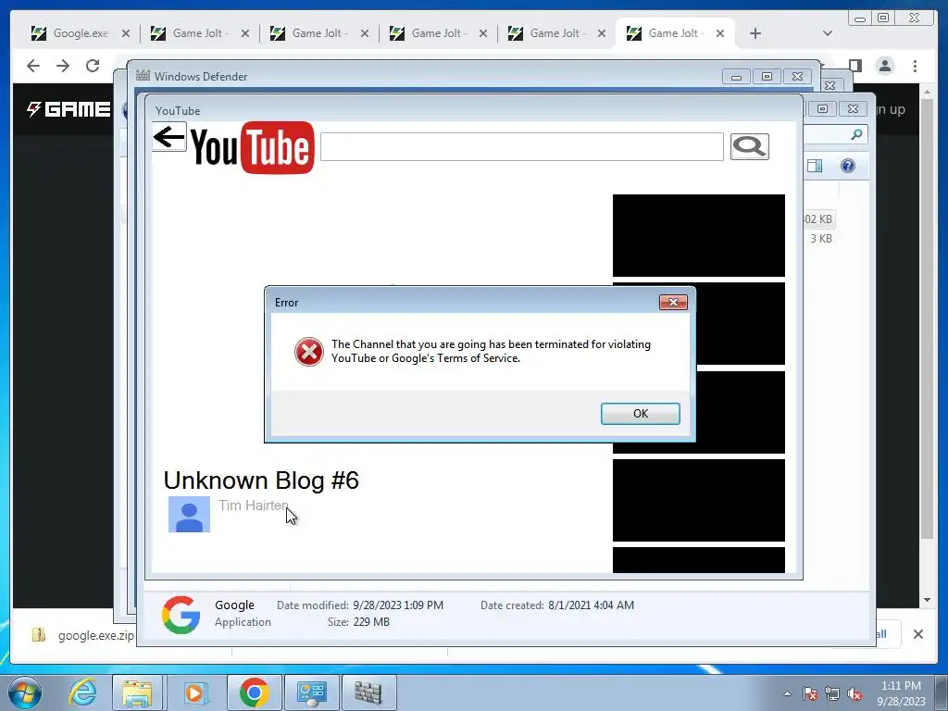Click the Google application icon in details pane
Screen dimensions: 948x711
pyautogui.click(x=181, y=615)
